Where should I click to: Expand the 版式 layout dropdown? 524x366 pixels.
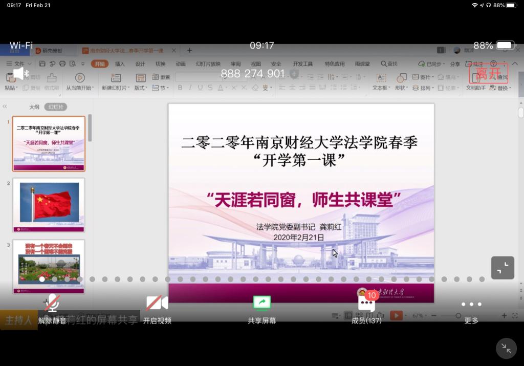(x=141, y=88)
